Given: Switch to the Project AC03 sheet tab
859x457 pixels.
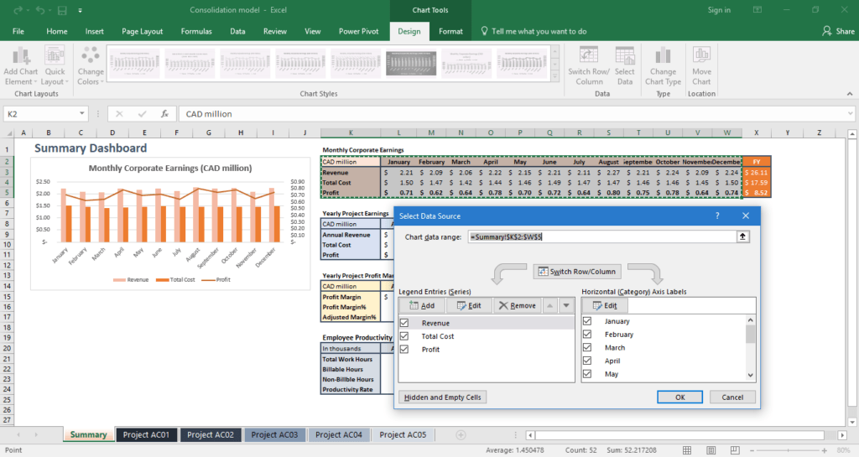Looking at the screenshot, I should (x=274, y=434).
